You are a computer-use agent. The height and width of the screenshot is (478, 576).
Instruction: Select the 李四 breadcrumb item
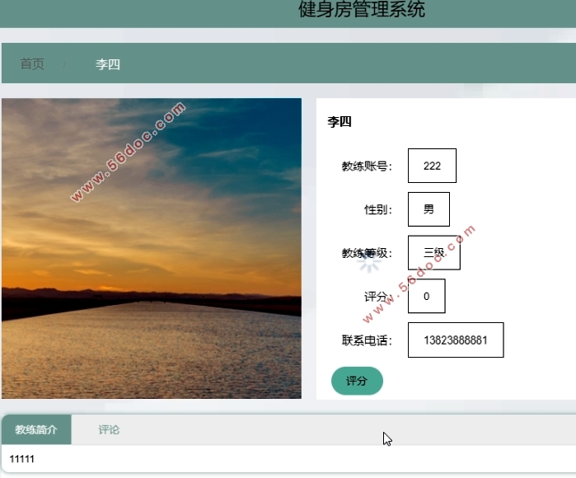point(108,64)
